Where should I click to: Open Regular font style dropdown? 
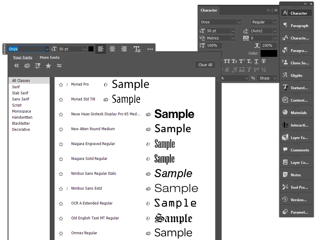pos(275,22)
